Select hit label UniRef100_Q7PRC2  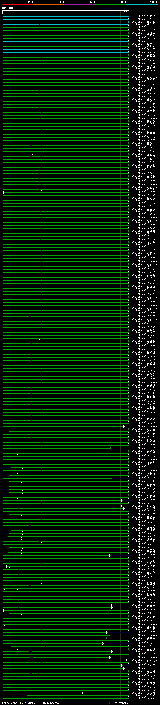143,503
